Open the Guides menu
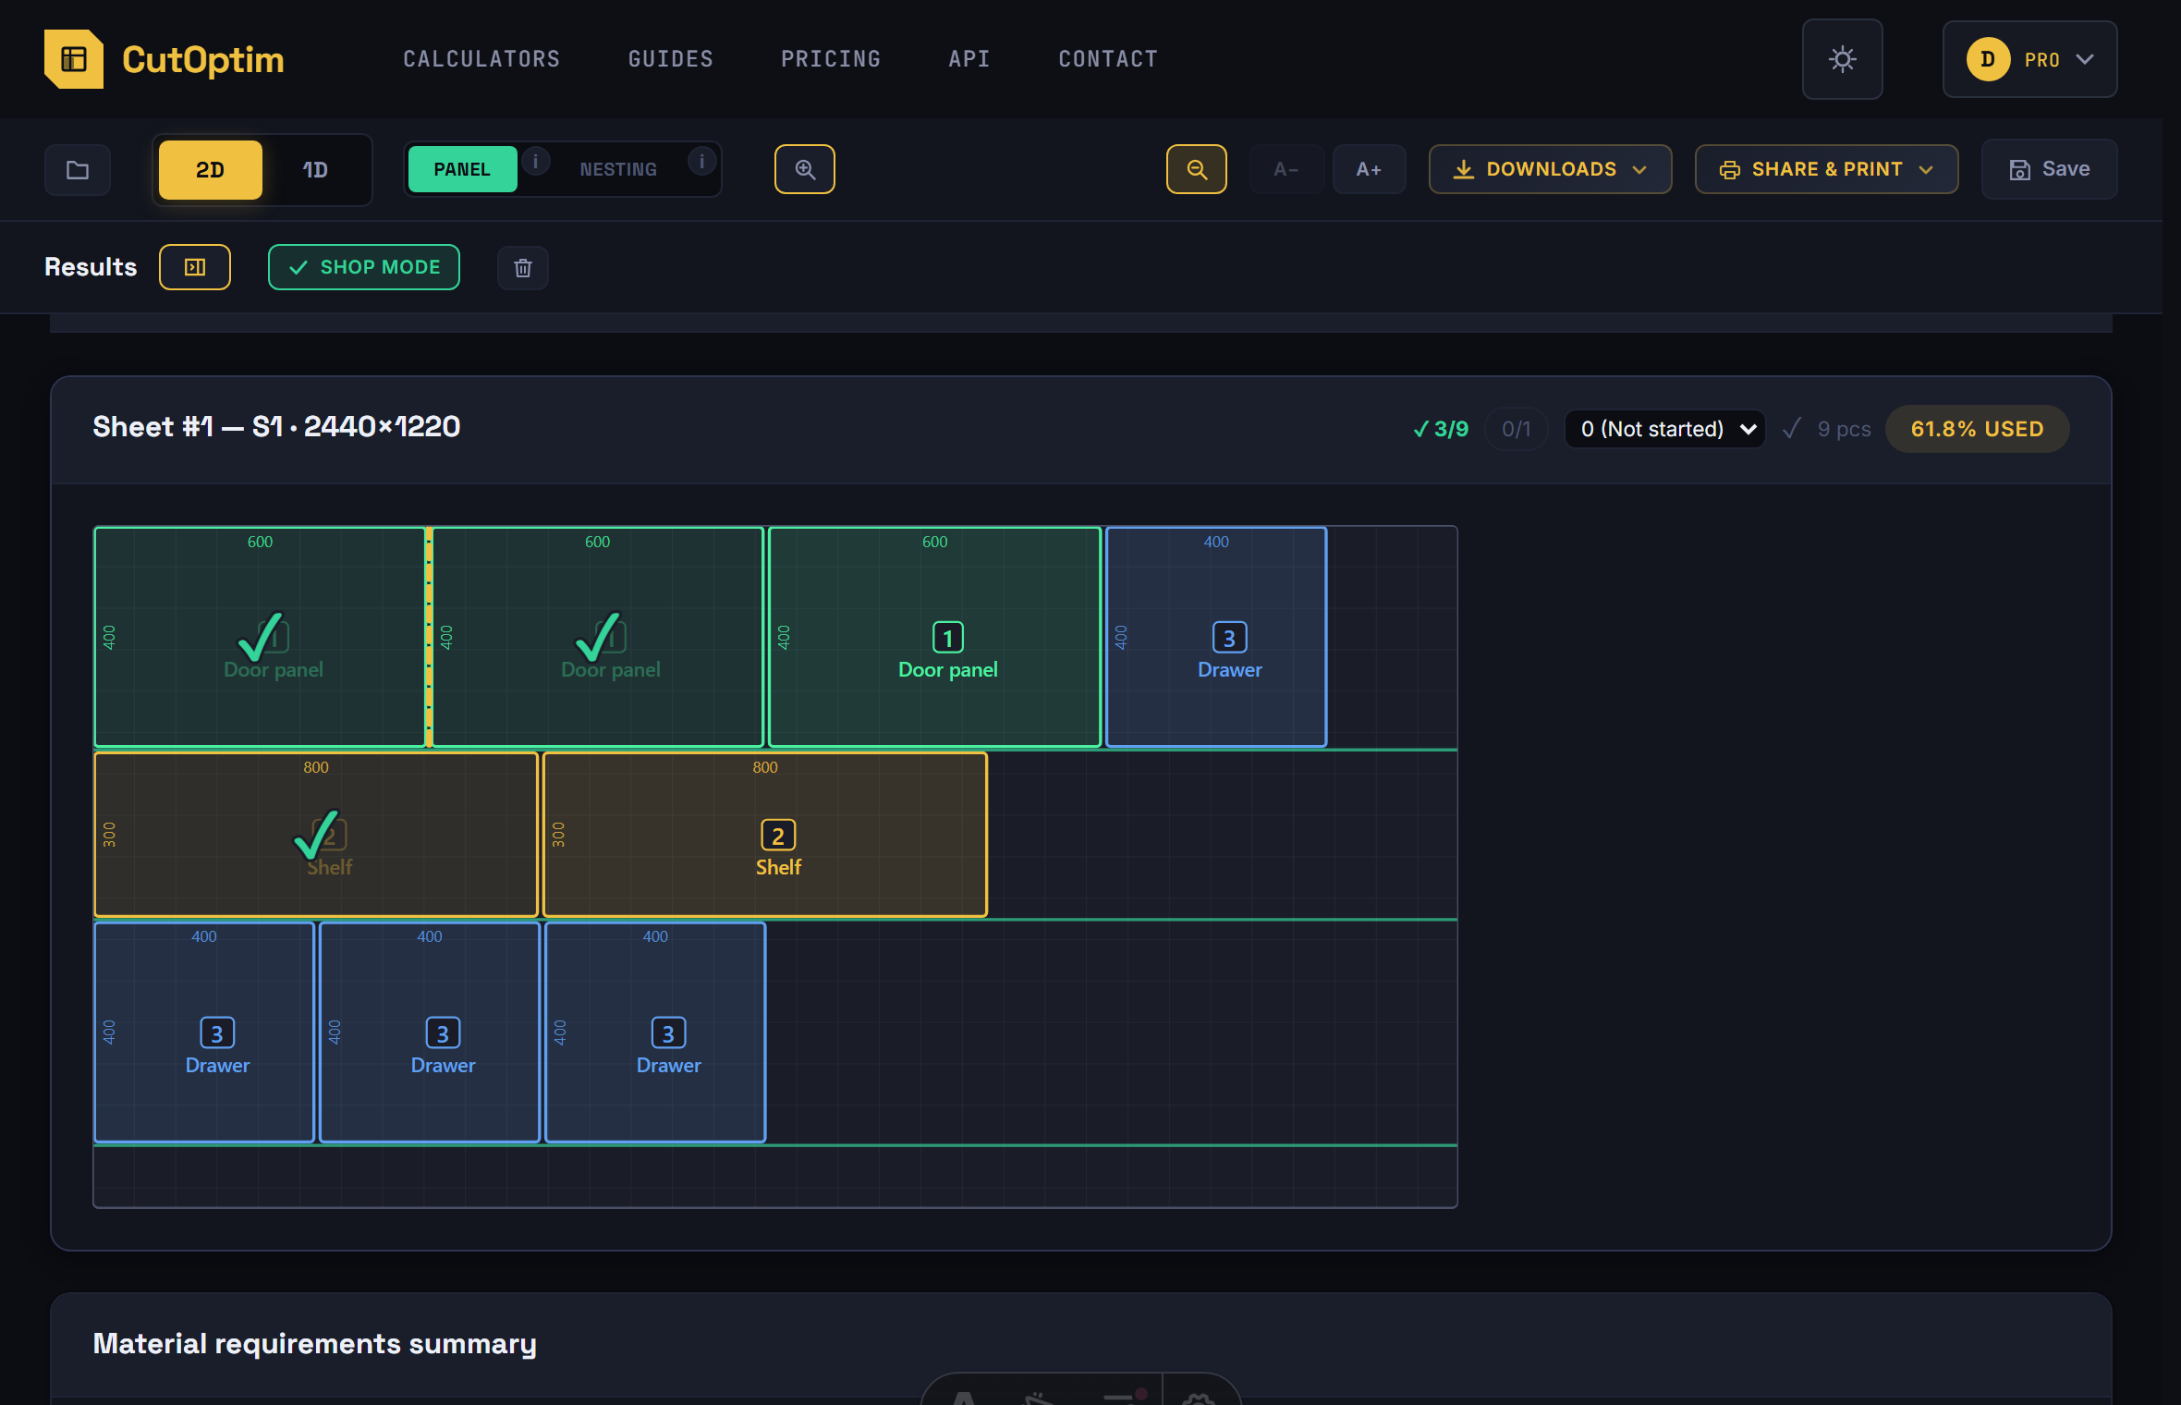The image size is (2181, 1405). (x=671, y=59)
